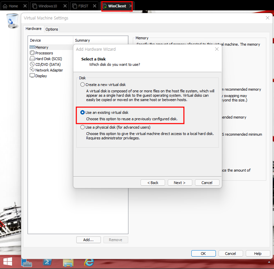Launch Windows PowerShell from the taskbar
Viewport: 274px width, 269px height.
47,261
